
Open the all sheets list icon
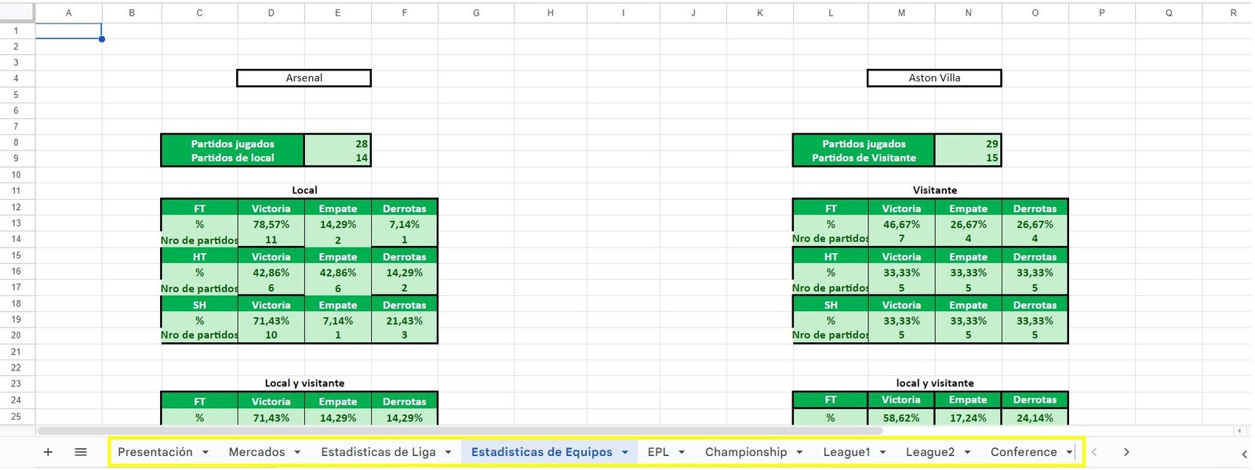[80, 452]
